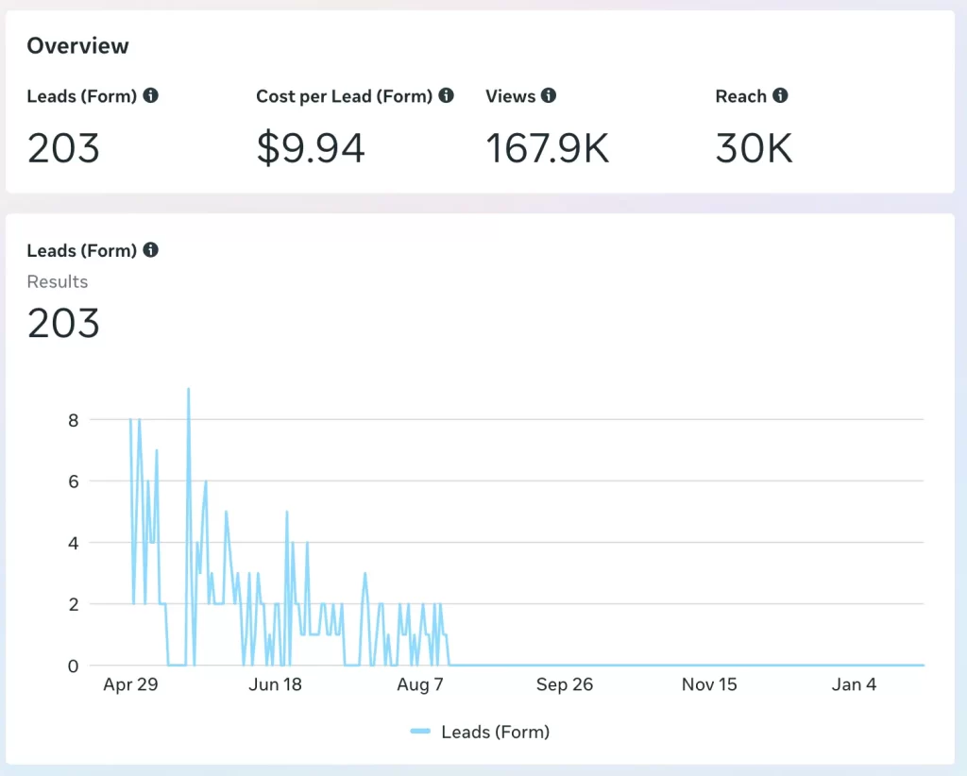Show info tooltip icon beside Reach
Screen dimensions: 967x776
click(780, 95)
